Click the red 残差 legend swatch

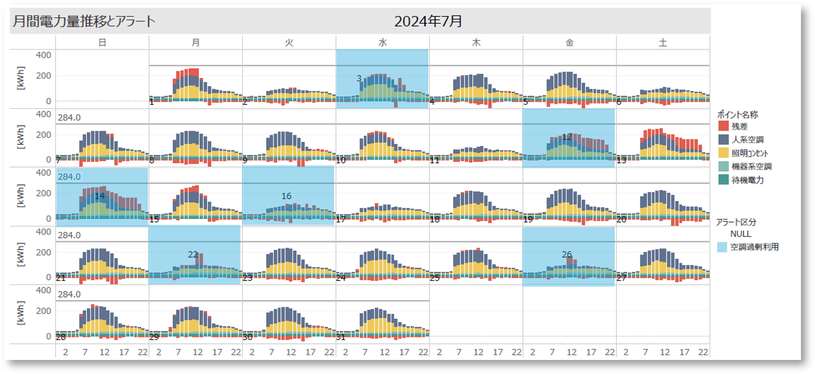723,126
